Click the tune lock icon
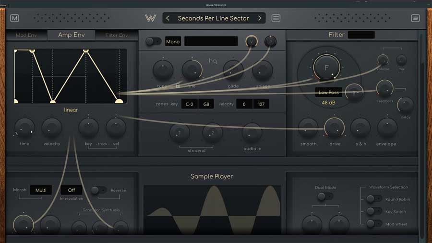This screenshot has width=432, height=243. point(178,85)
